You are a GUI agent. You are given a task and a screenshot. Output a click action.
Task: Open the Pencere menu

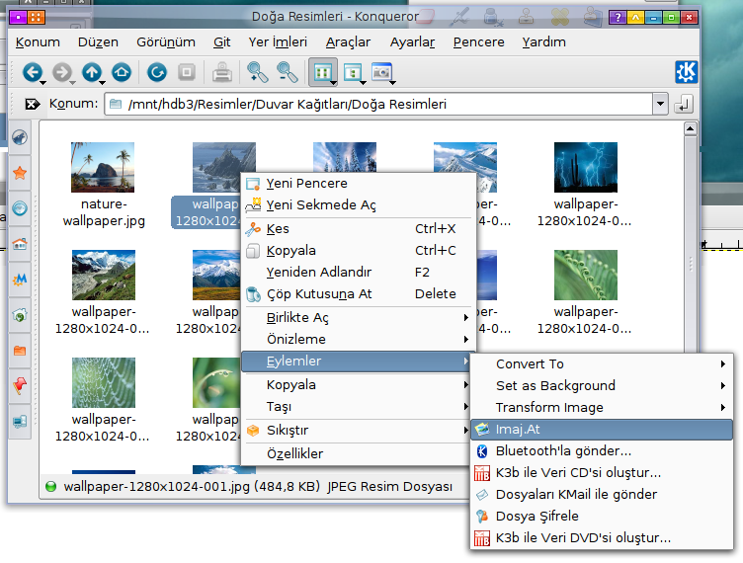pyautogui.click(x=478, y=42)
